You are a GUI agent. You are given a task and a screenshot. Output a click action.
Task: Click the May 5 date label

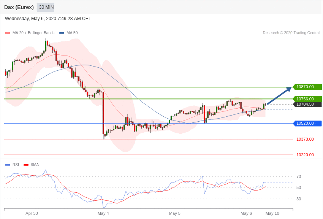pos(175,213)
